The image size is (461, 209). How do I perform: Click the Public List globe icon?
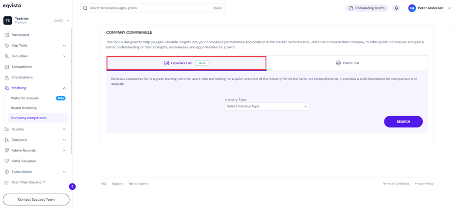point(338,63)
